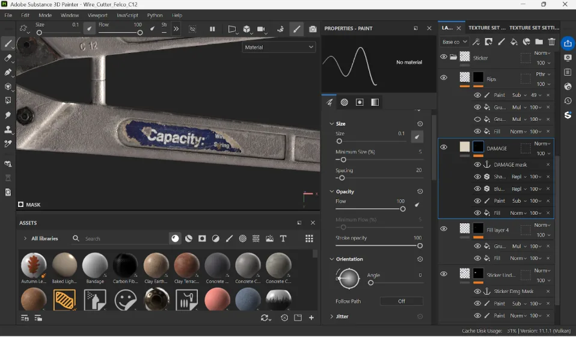
Task: Add a paint layer using the brush icon
Action: [501, 42]
